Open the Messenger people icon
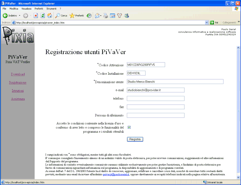Viewport: 241px width, 185px height. click(x=127, y=16)
